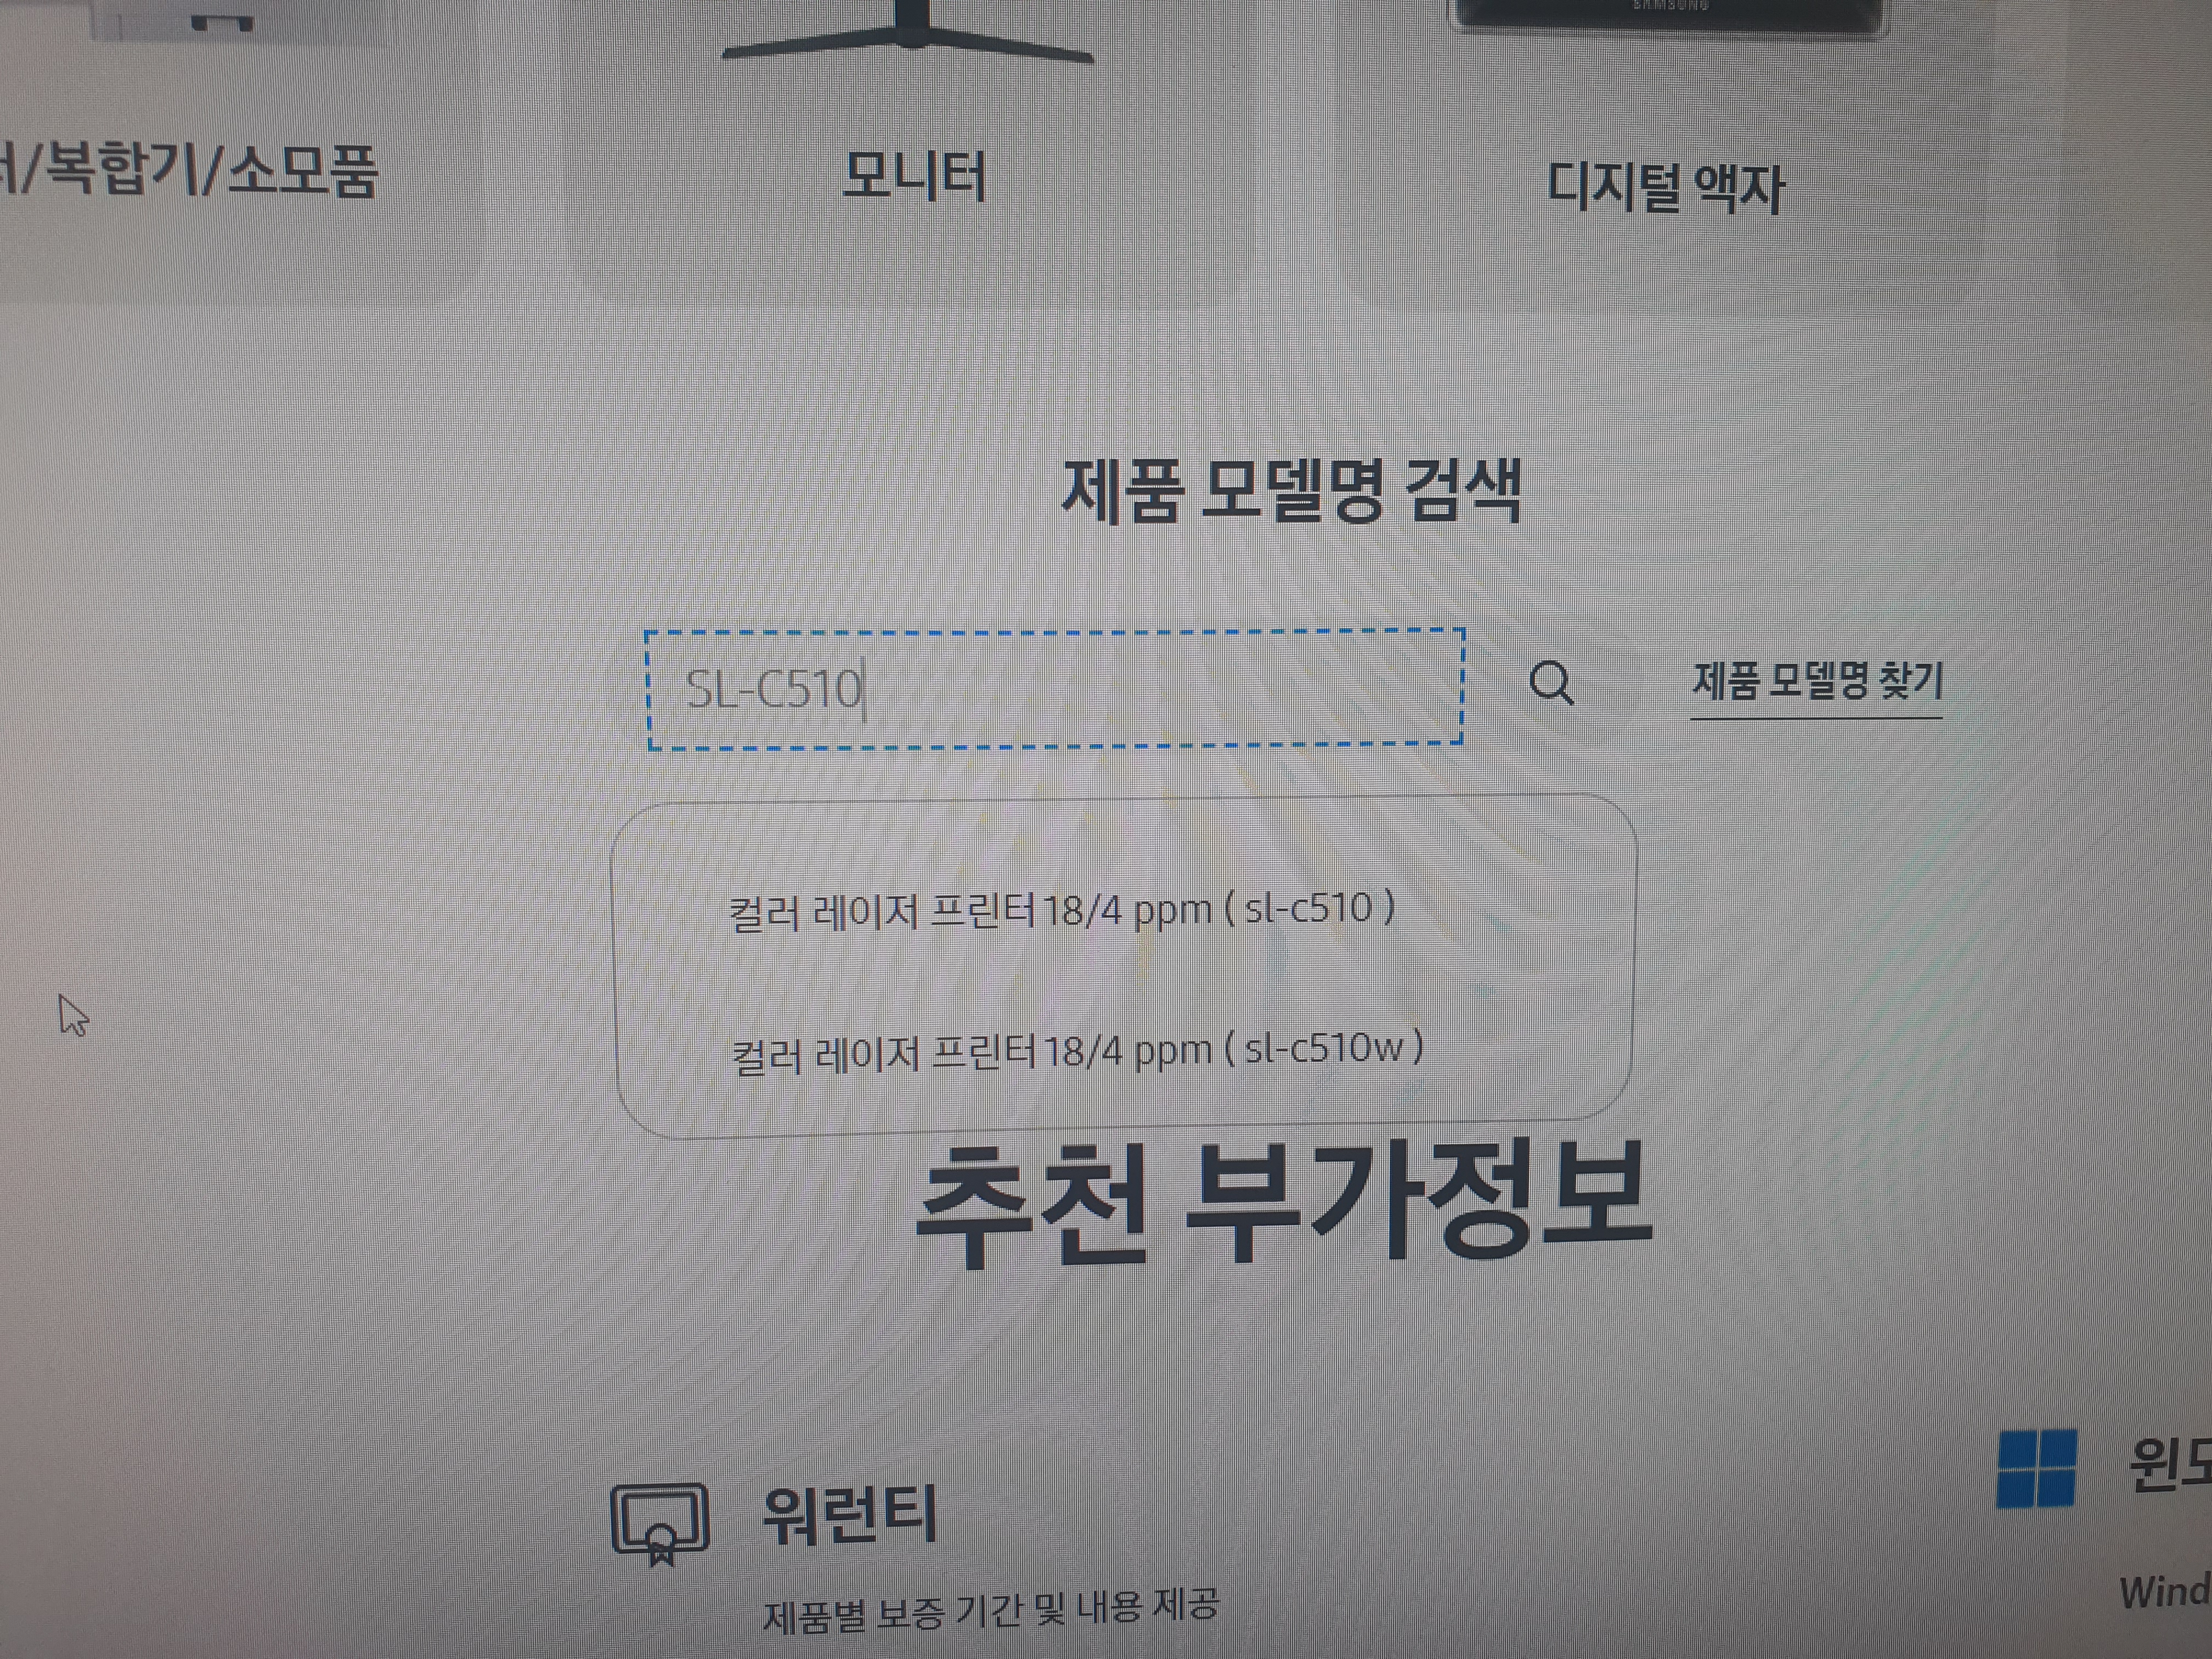Click the typed SL-C510 text in search box
This screenshot has height=1659, width=2212.
[x=773, y=688]
